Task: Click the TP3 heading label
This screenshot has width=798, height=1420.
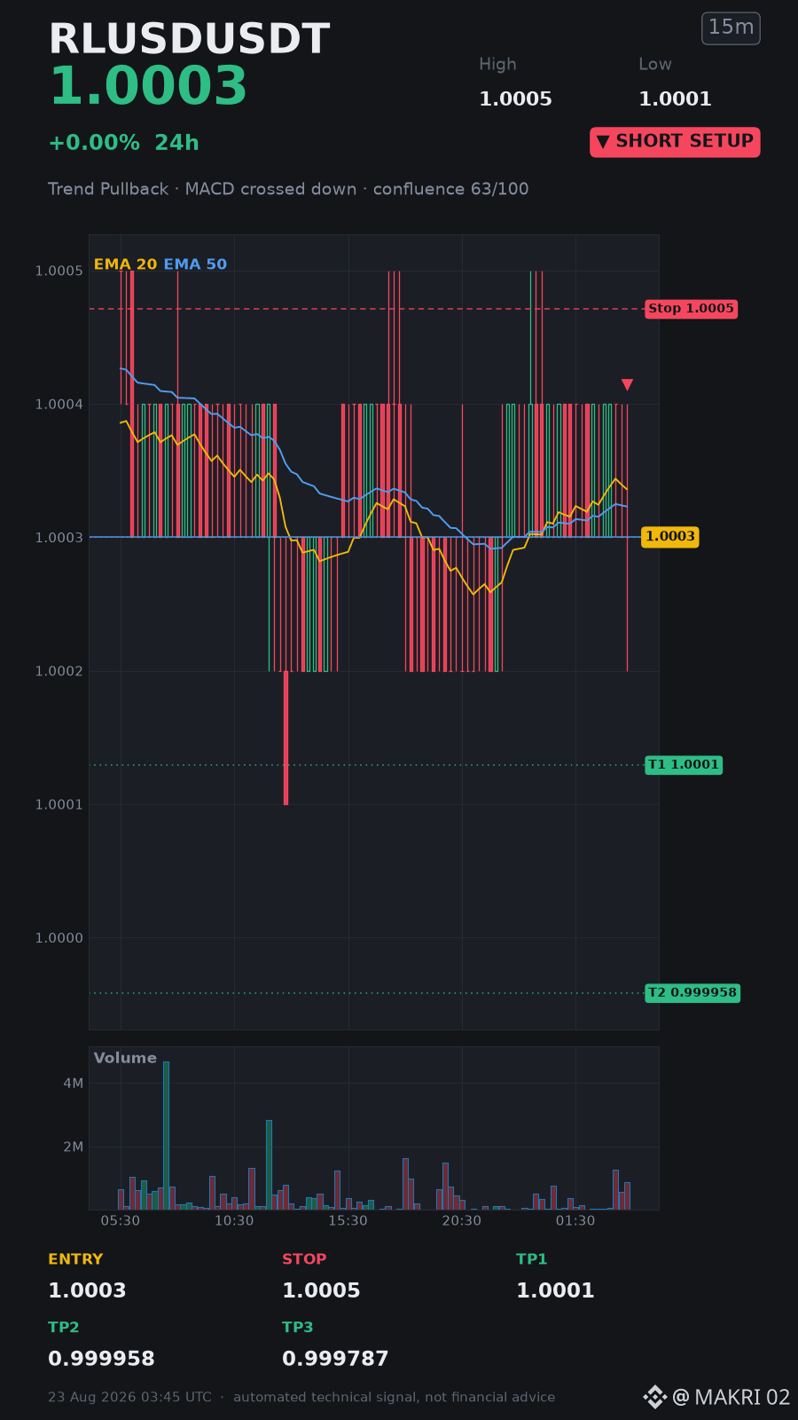Action: pos(298,1328)
